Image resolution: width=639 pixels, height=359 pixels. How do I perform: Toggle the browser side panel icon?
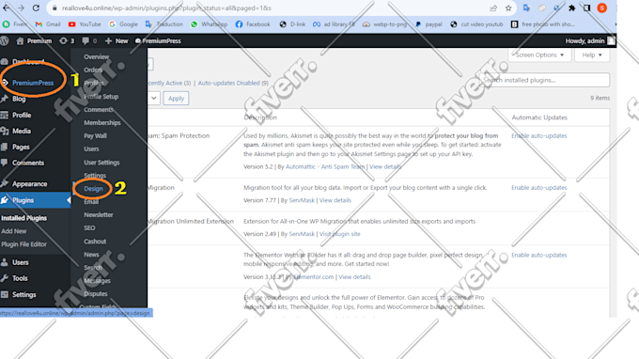(x=586, y=8)
